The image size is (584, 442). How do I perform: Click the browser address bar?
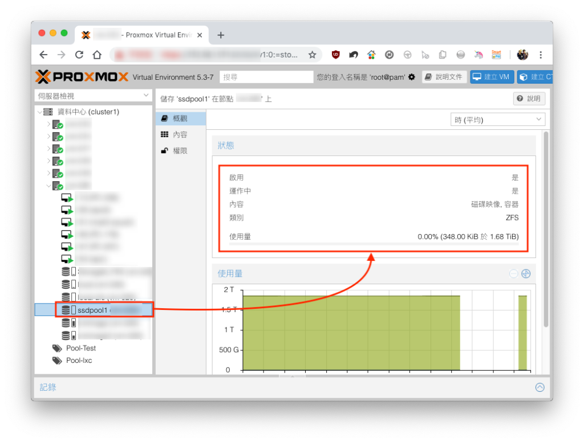click(x=215, y=55)
